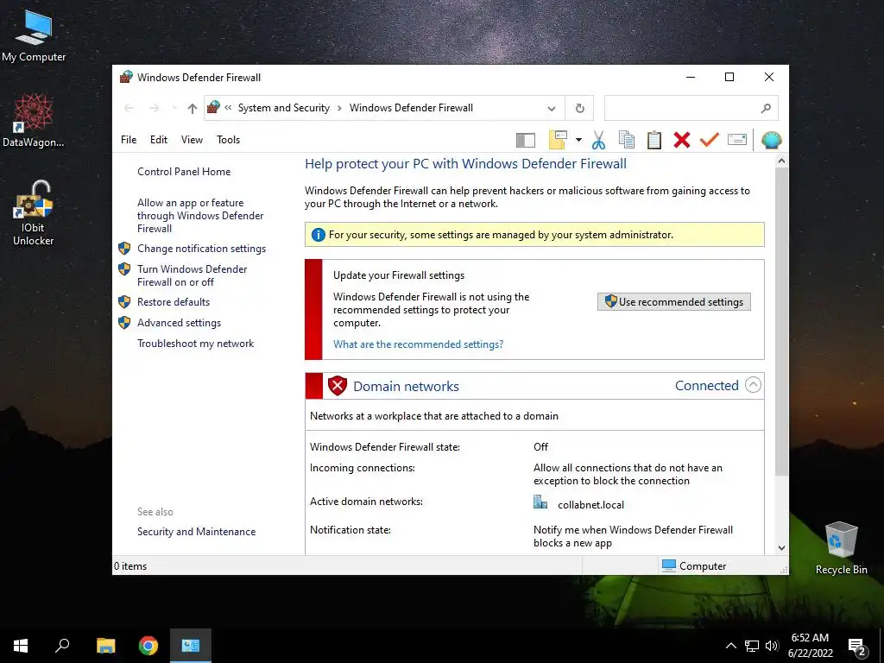This screenshot has height=663, width=884.
Task: Click Windows Defender Firewall breadcrumb
Action: (411, 108)
